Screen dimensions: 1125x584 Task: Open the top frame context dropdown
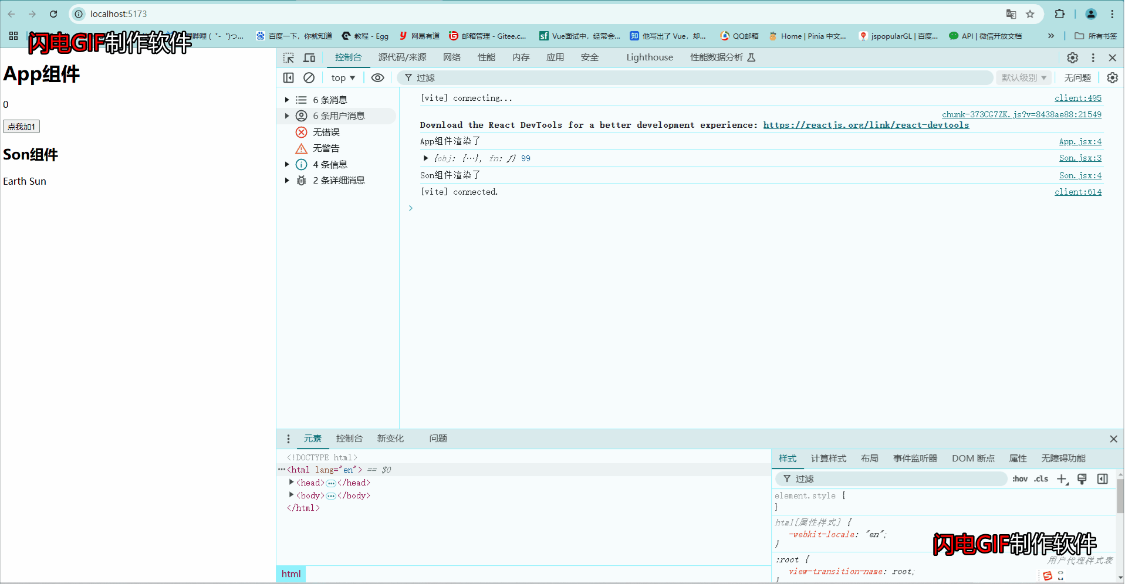[x=342, y=77]
